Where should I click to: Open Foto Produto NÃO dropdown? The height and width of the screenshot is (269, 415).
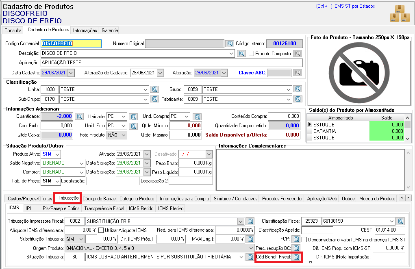(123, 135)
